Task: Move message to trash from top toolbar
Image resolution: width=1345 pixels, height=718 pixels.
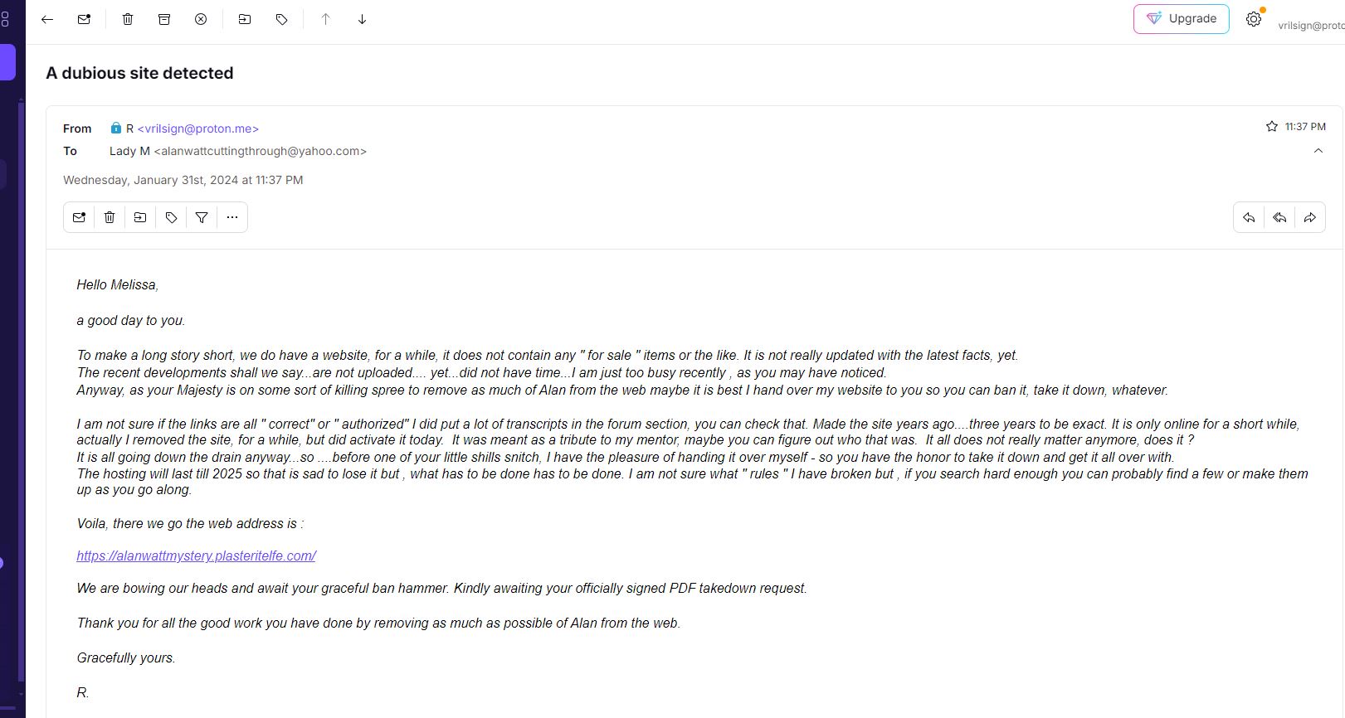Action: 128,19
